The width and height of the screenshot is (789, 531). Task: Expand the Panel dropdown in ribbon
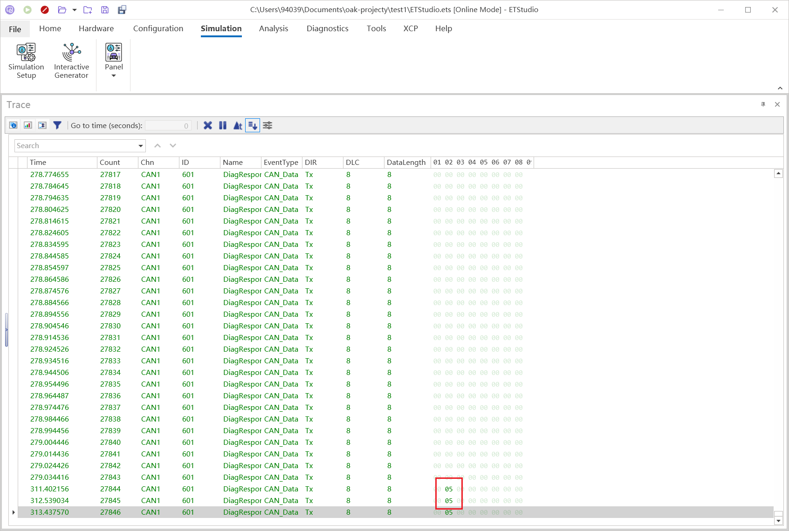coord(114,75)
